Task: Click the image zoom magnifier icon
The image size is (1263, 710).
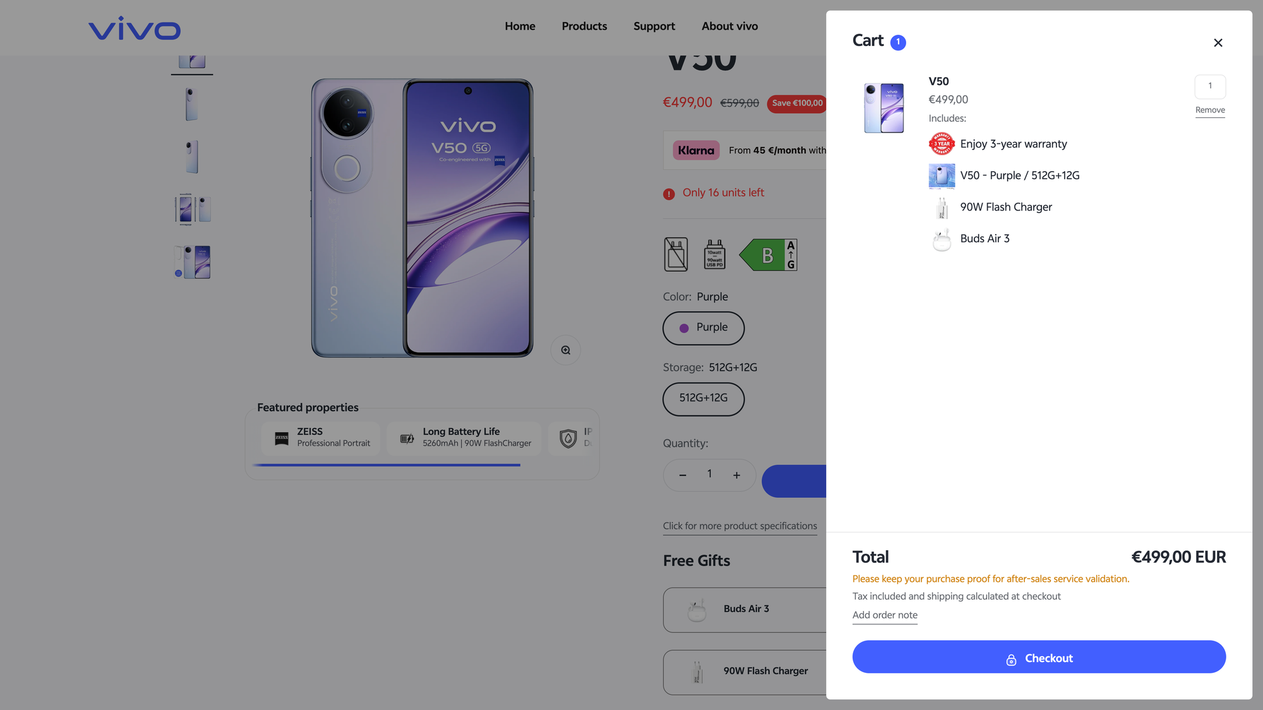Action: pyautogui.click(x=565, y=350)
